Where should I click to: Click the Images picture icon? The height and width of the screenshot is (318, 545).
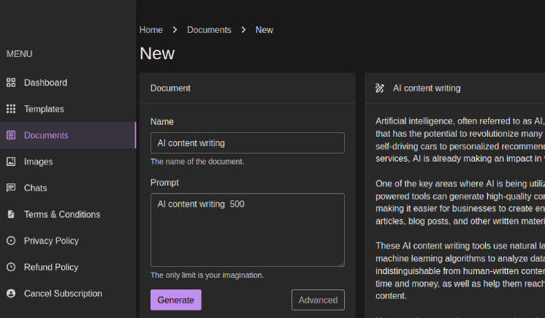(11, 162)
